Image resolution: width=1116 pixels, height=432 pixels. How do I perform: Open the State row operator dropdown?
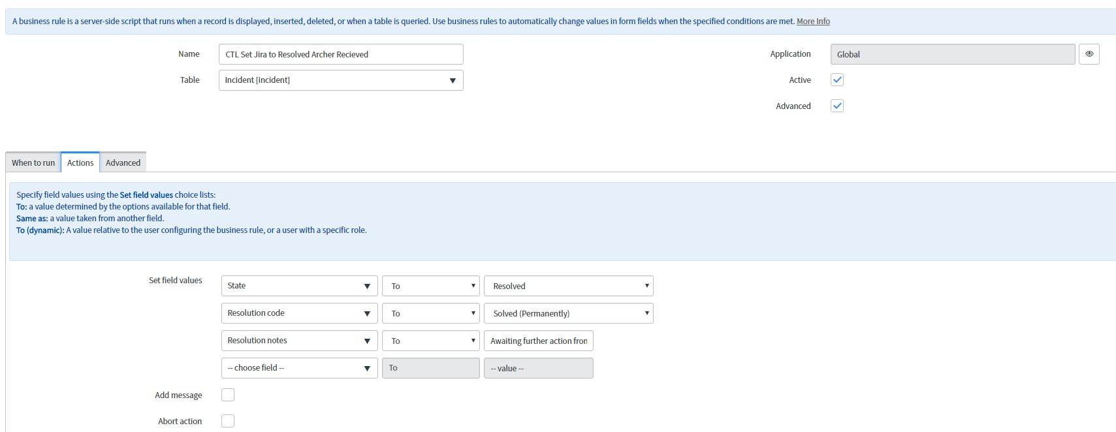[431, 286]
